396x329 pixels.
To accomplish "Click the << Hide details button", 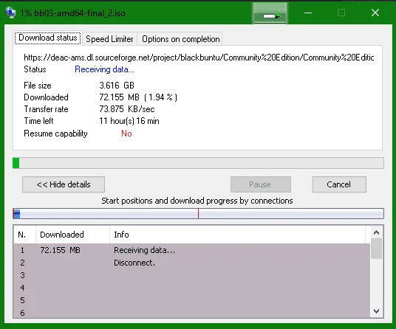I will pos(64,184).
